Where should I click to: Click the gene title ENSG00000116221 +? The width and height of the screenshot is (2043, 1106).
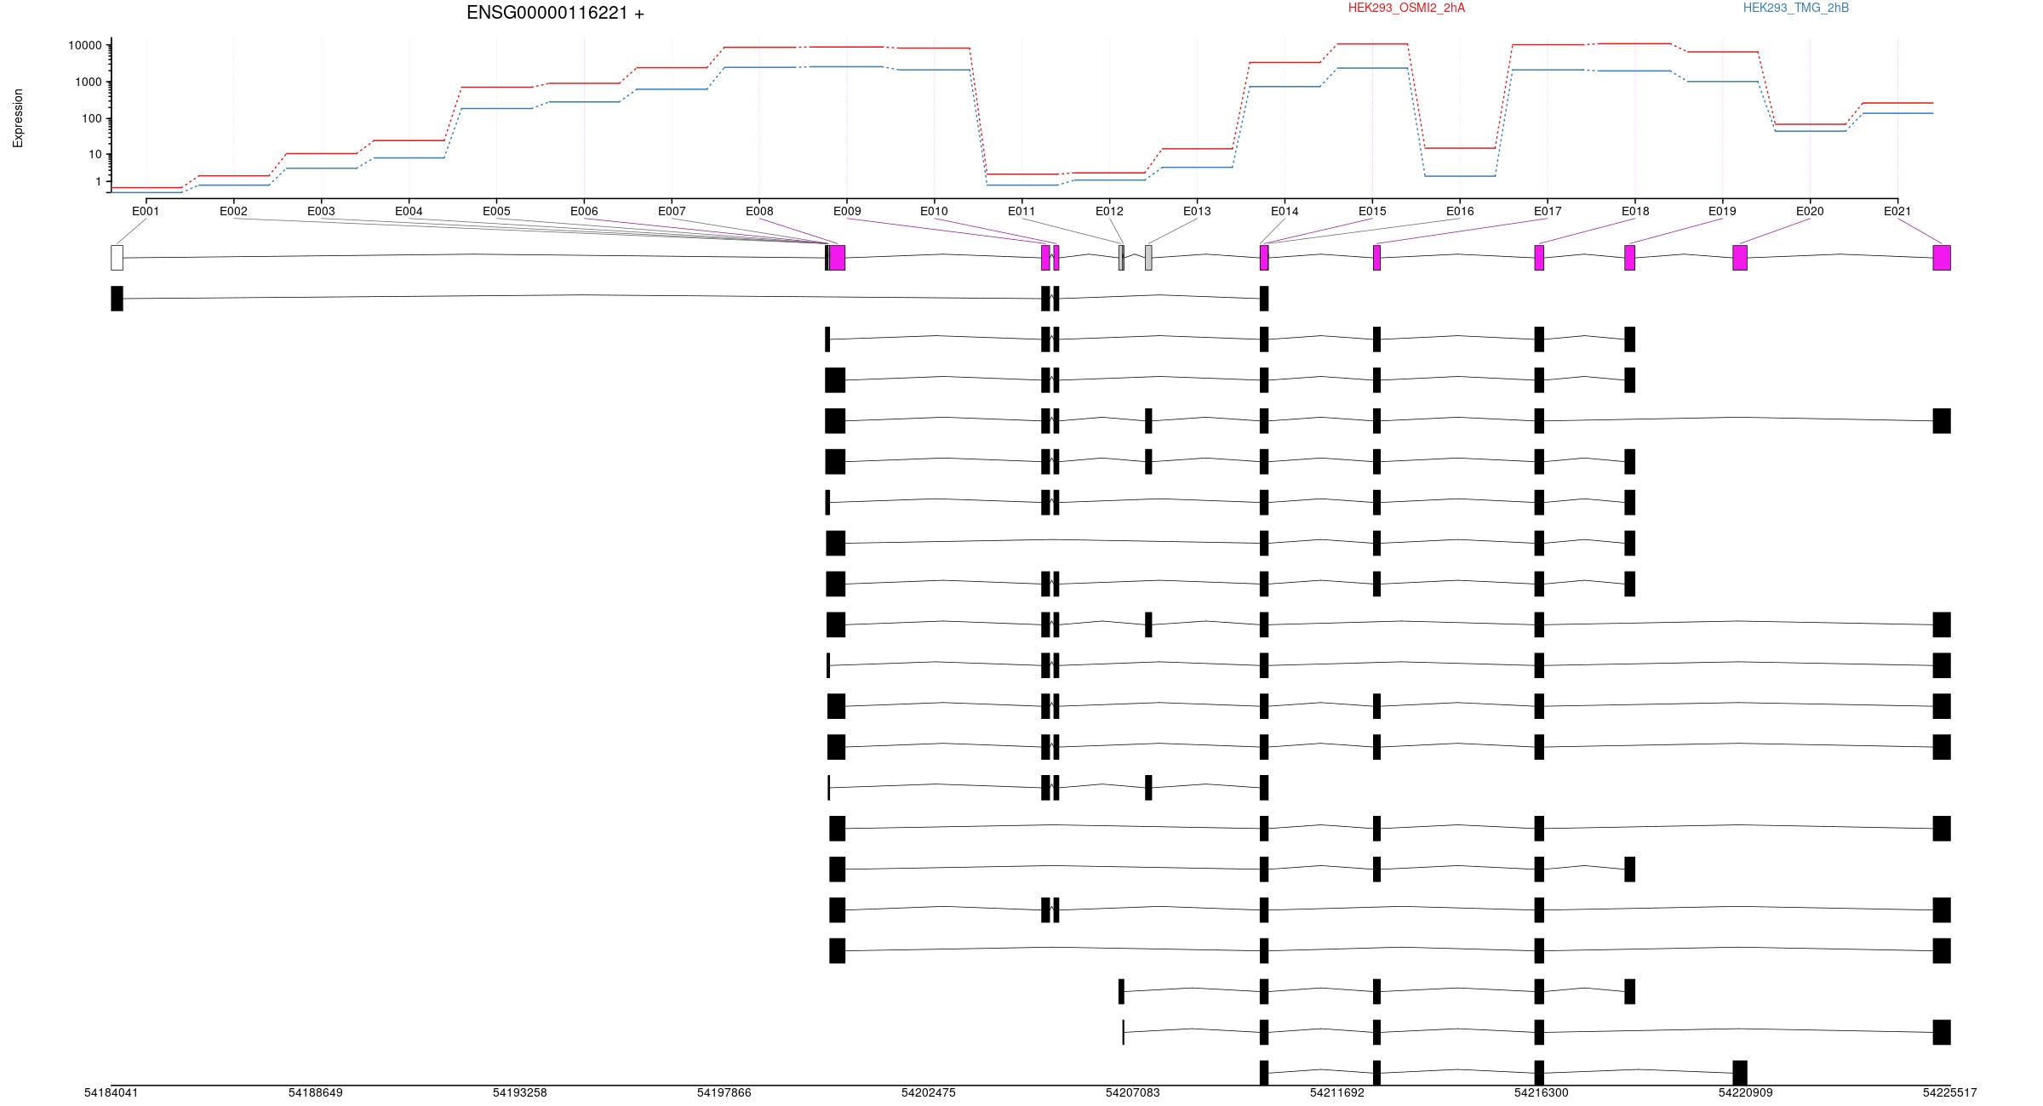[555, 13]
